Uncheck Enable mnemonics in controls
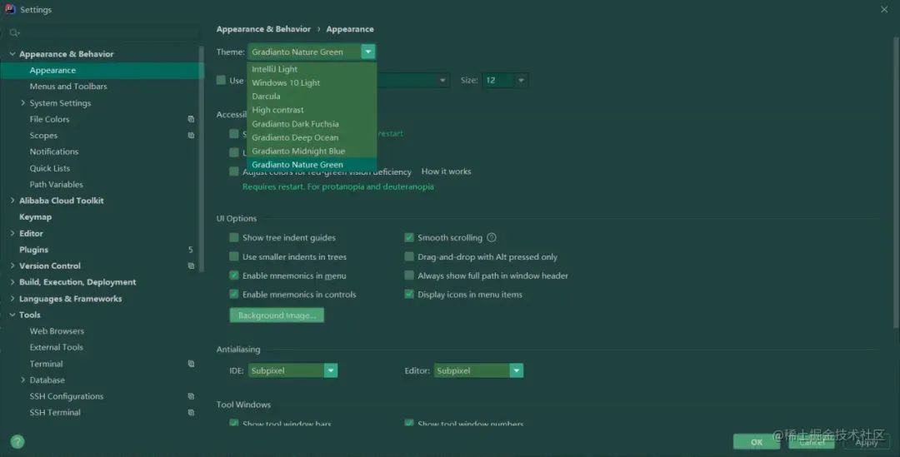This screenshot has height=457, width=900. [x=233, y=294]
